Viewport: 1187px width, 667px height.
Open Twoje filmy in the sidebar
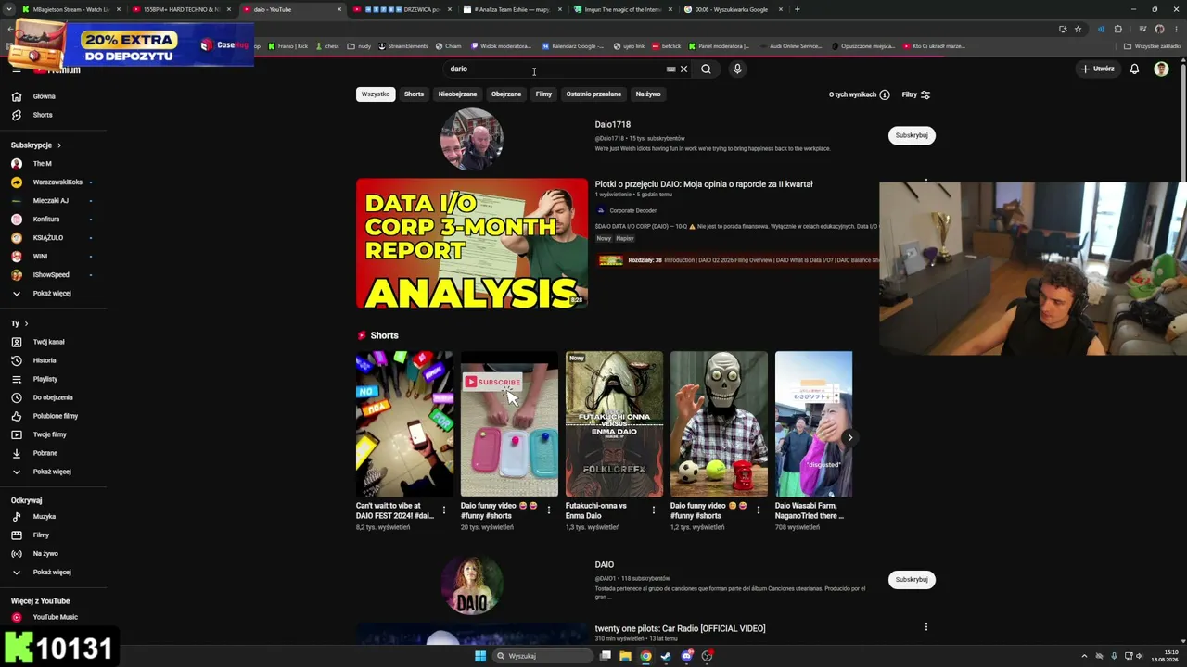click(49, 434)
